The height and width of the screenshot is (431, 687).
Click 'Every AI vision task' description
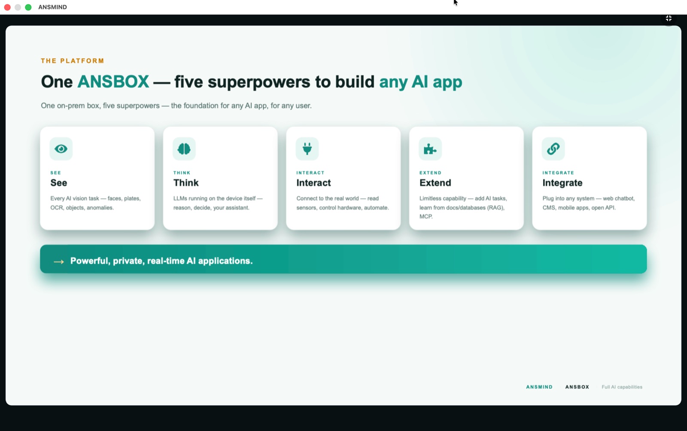click(95, 203)
